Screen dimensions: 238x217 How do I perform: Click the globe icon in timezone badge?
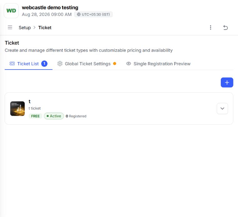coord(79,14)
